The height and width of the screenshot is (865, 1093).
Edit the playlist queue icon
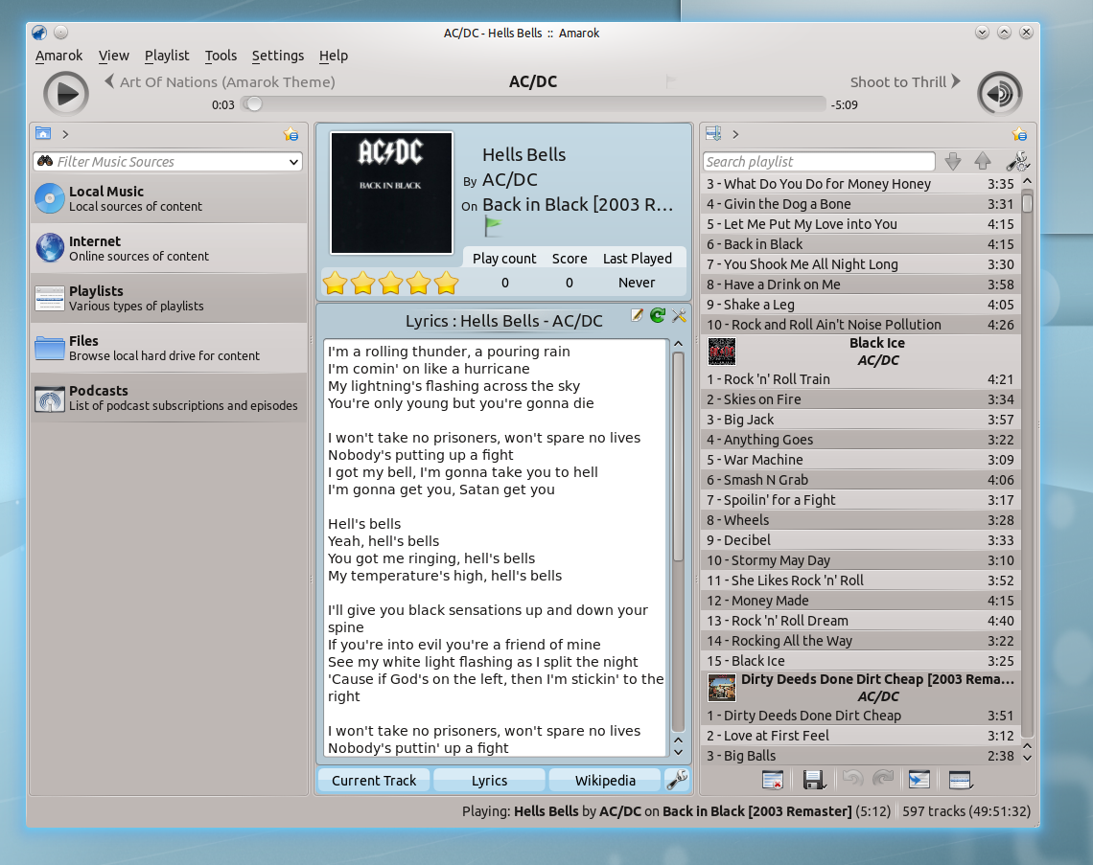[960, 779]
